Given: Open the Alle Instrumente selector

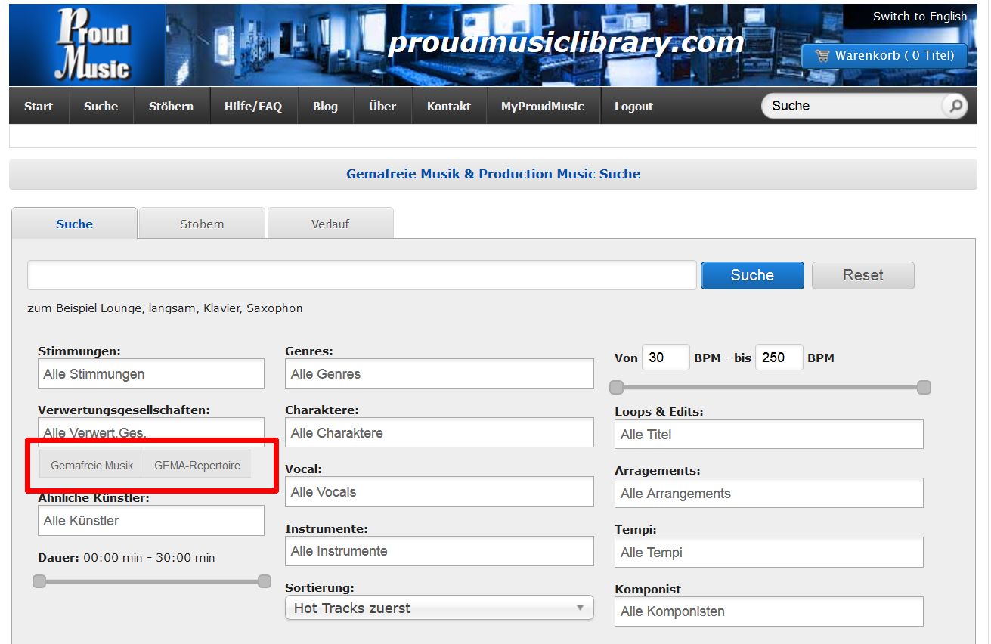Looking at the screenshot, I should (439, 550).
